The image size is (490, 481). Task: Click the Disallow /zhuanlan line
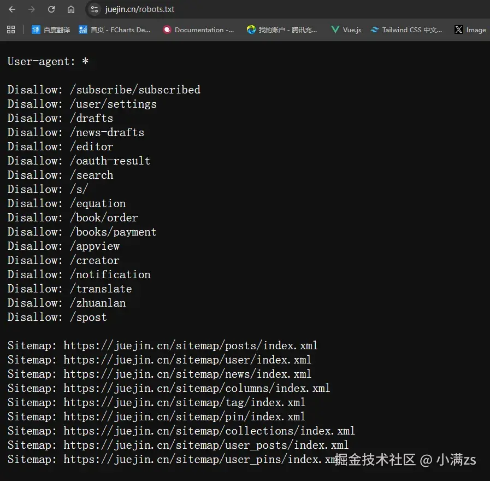[x=67, y=303]
